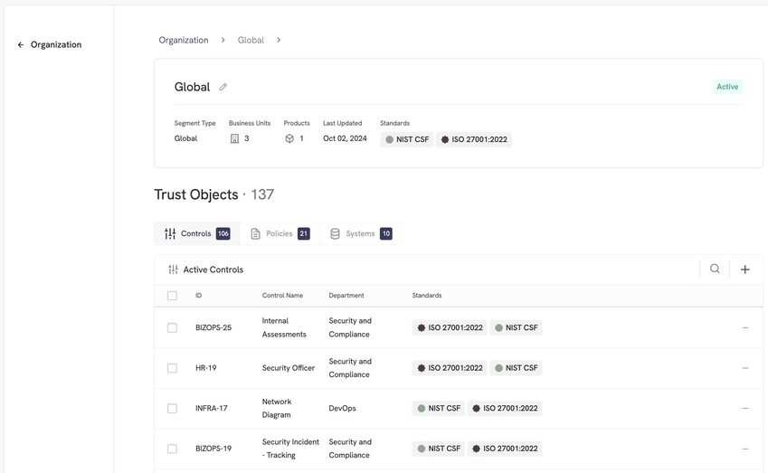Open search in Active Controls
This screenshot has height=473, width=768.
click(715, 269)
